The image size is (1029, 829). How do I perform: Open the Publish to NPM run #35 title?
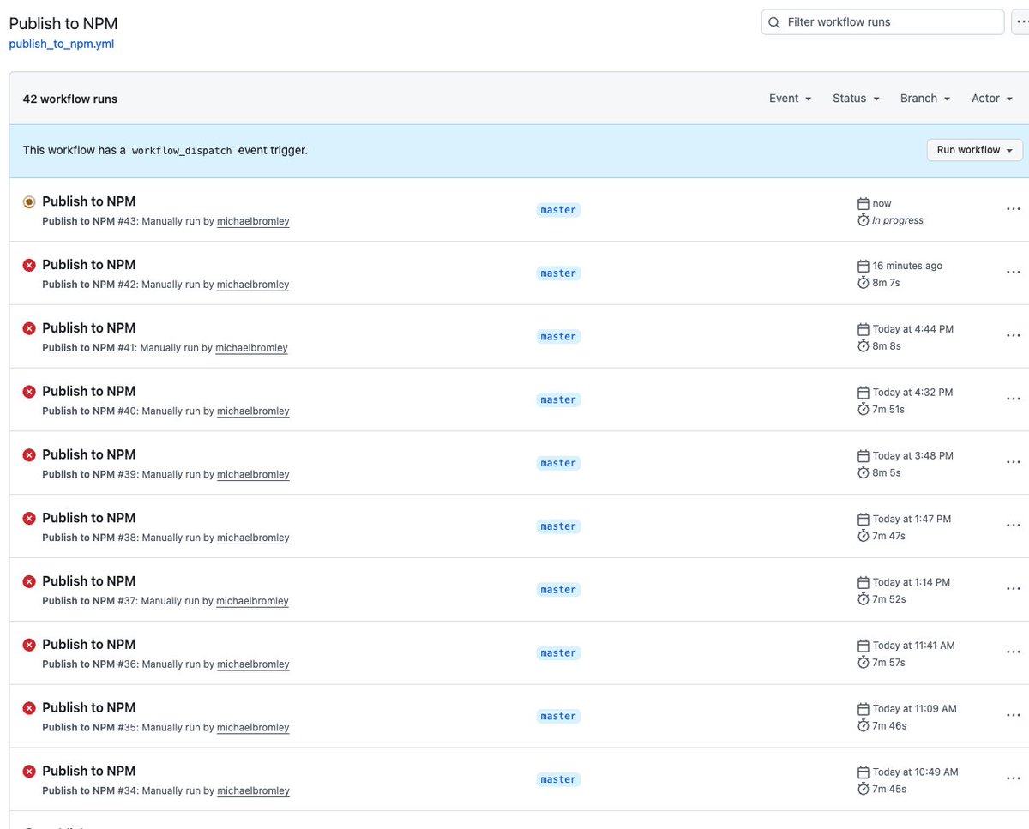pyautogui.click(x=89, y=707)
